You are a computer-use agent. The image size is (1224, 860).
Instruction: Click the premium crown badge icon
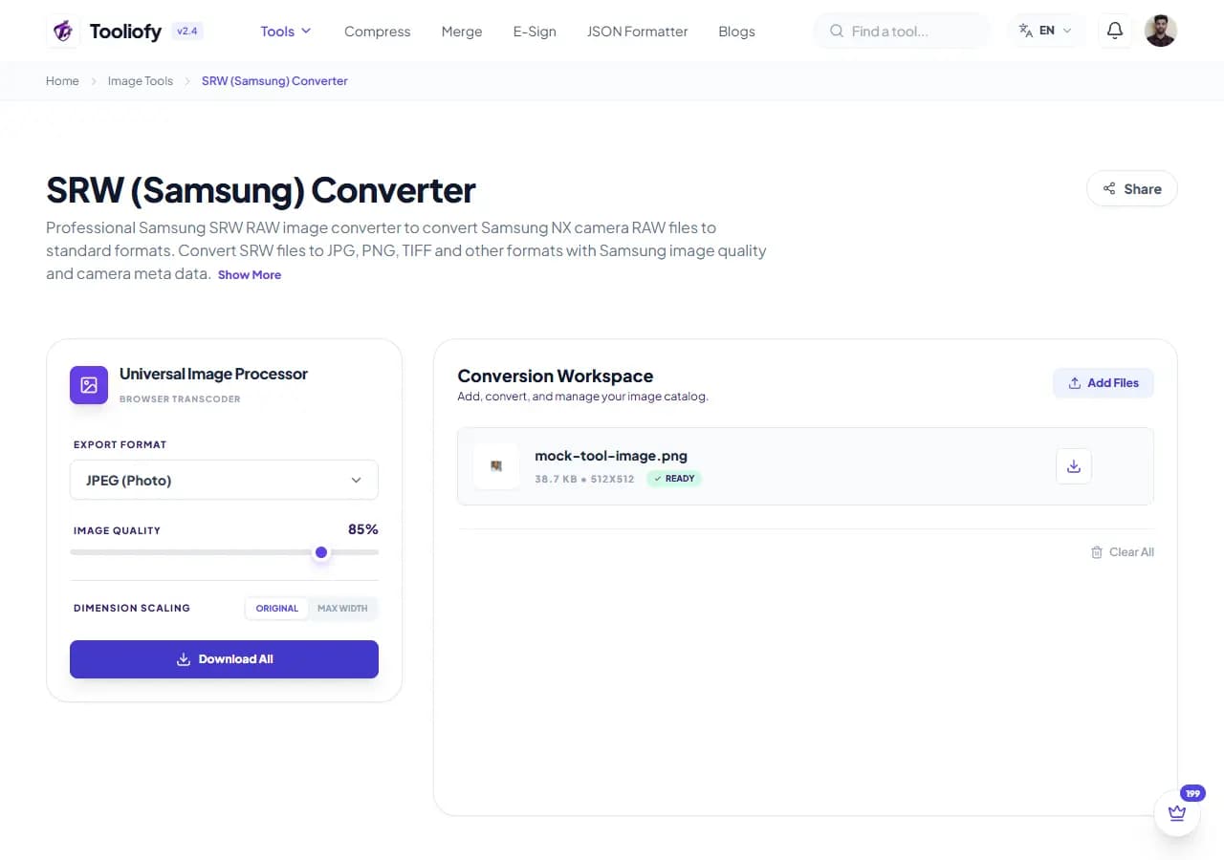point(1177,813)
